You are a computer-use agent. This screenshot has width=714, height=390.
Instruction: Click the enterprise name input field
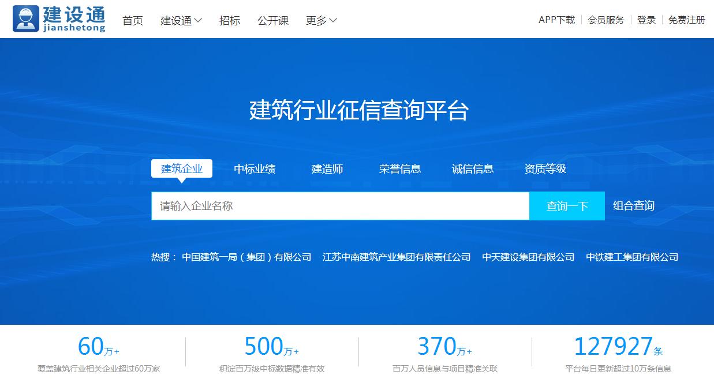coord(339,205)
